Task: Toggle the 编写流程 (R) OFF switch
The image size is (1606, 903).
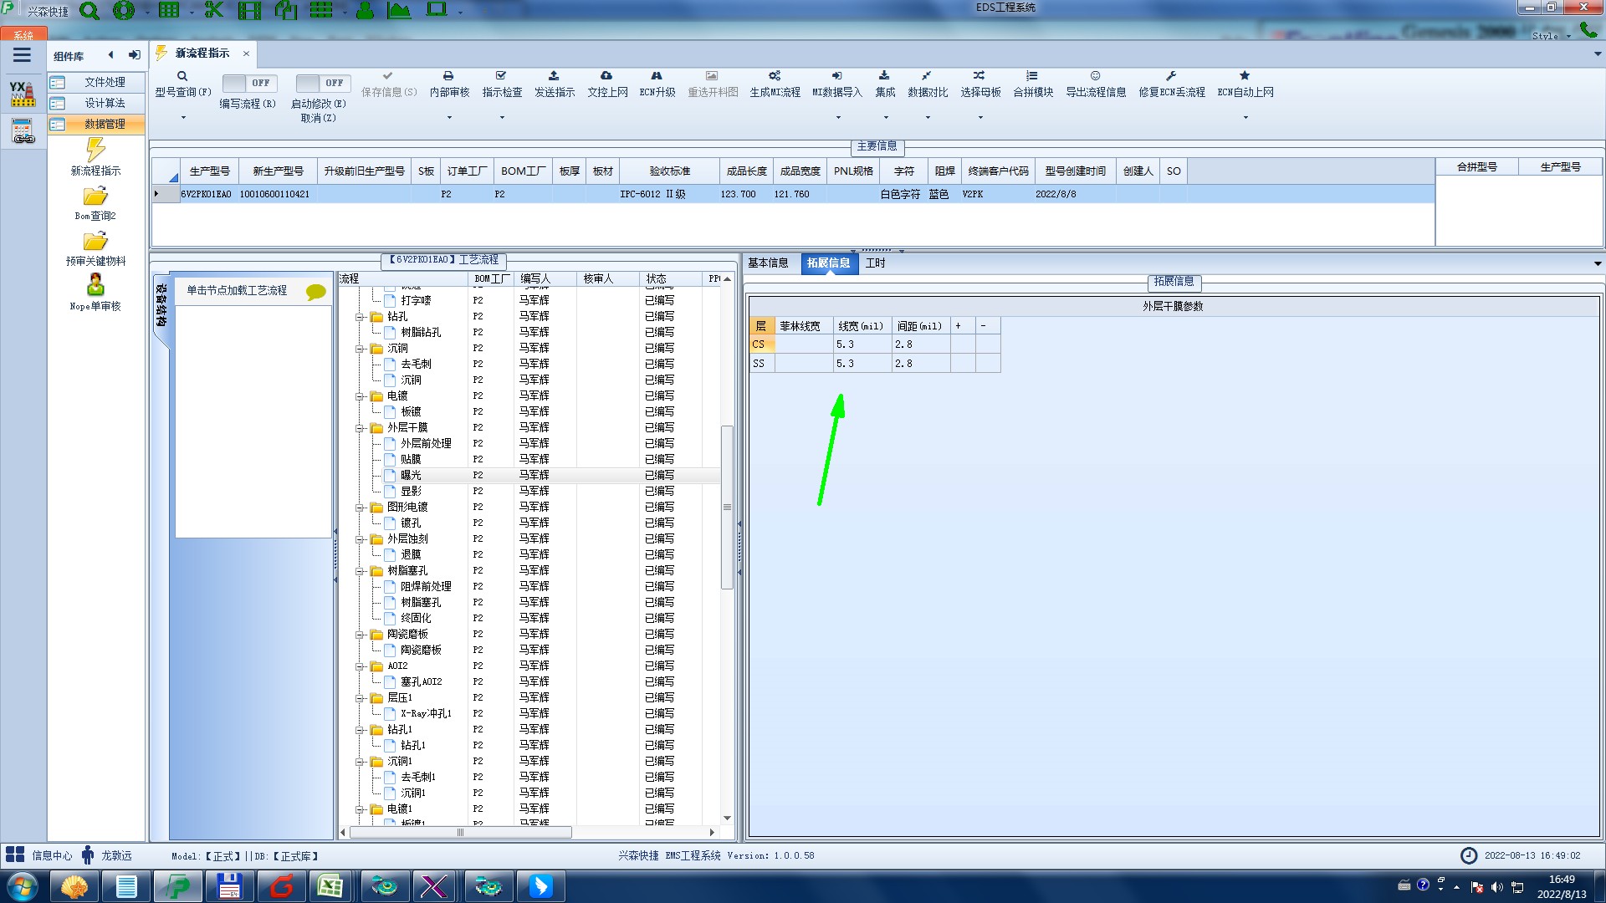Action: (248, 83)
